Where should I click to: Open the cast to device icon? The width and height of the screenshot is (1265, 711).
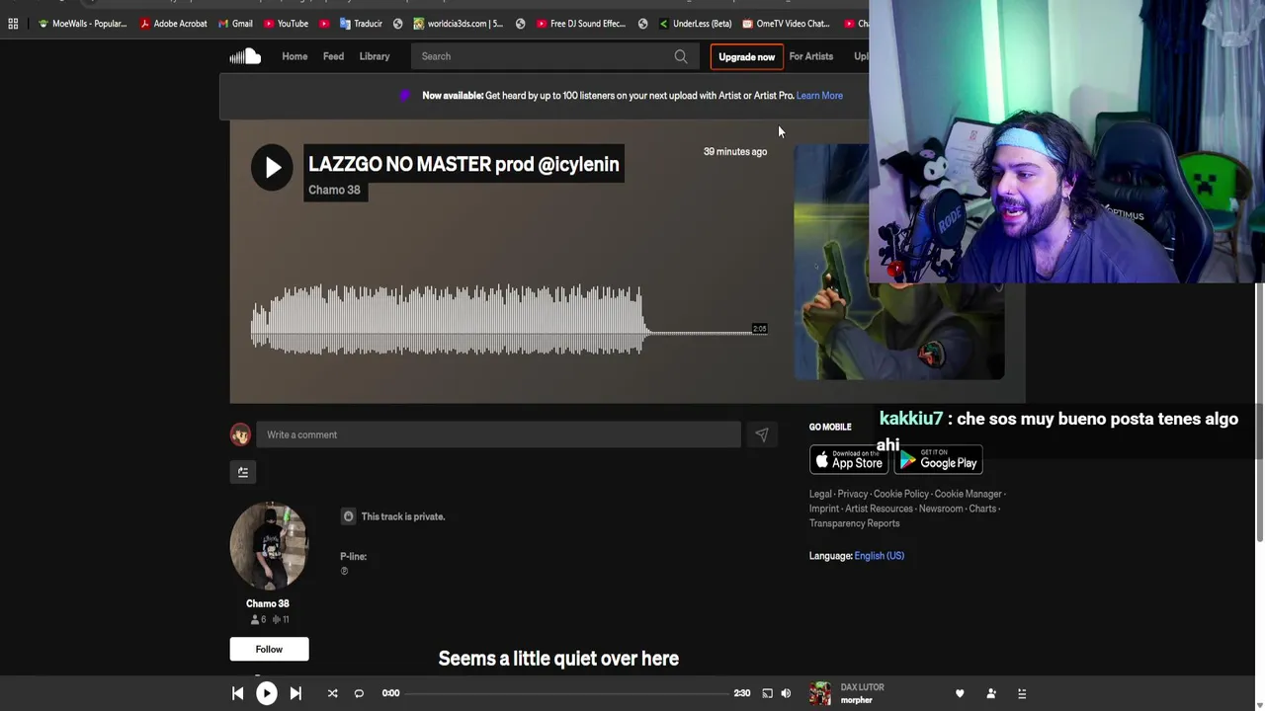767,693
